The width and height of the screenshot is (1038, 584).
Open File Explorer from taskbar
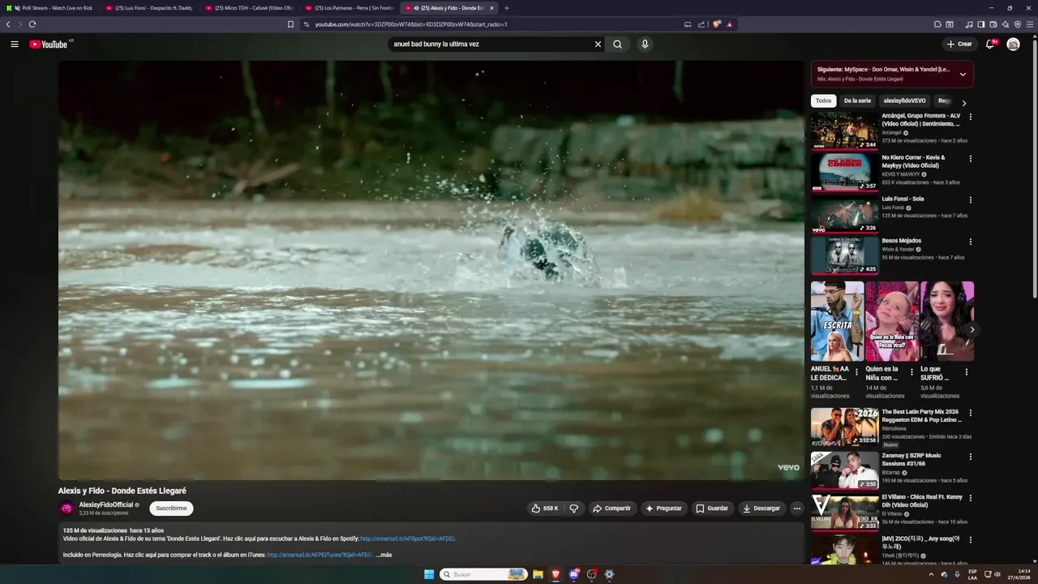538,574
